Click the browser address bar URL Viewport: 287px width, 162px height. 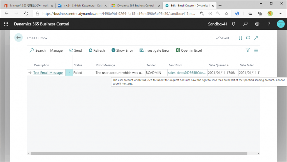tap(119, 13)
